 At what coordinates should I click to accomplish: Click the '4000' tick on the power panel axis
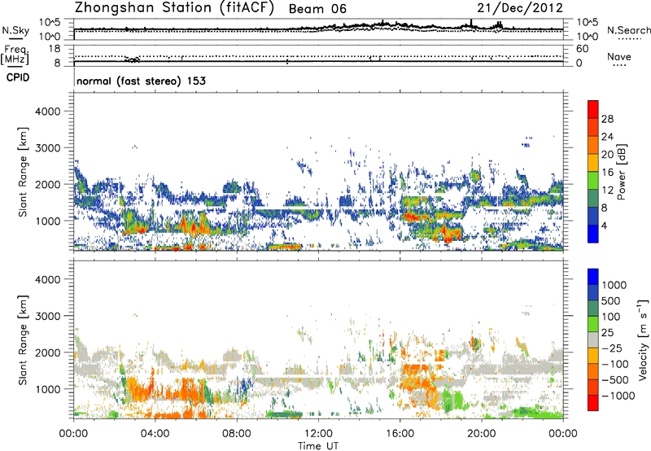pos(48,112)
